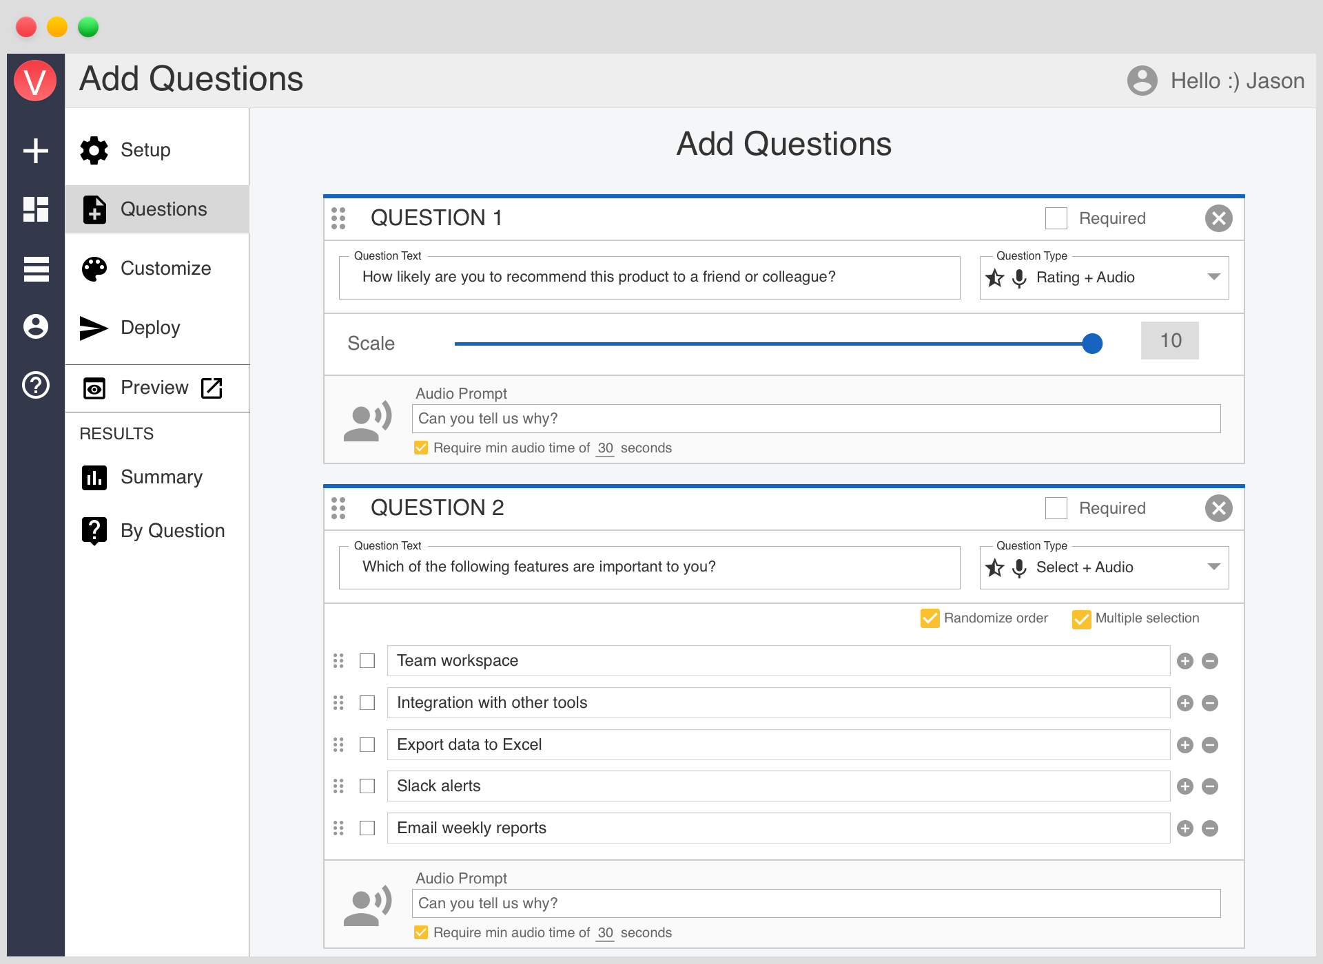The image size is (1323, 964).
Task: Expand Question 2 Select + Audio dropdown
Action: pyautogui.click(x=1213, y=567)
